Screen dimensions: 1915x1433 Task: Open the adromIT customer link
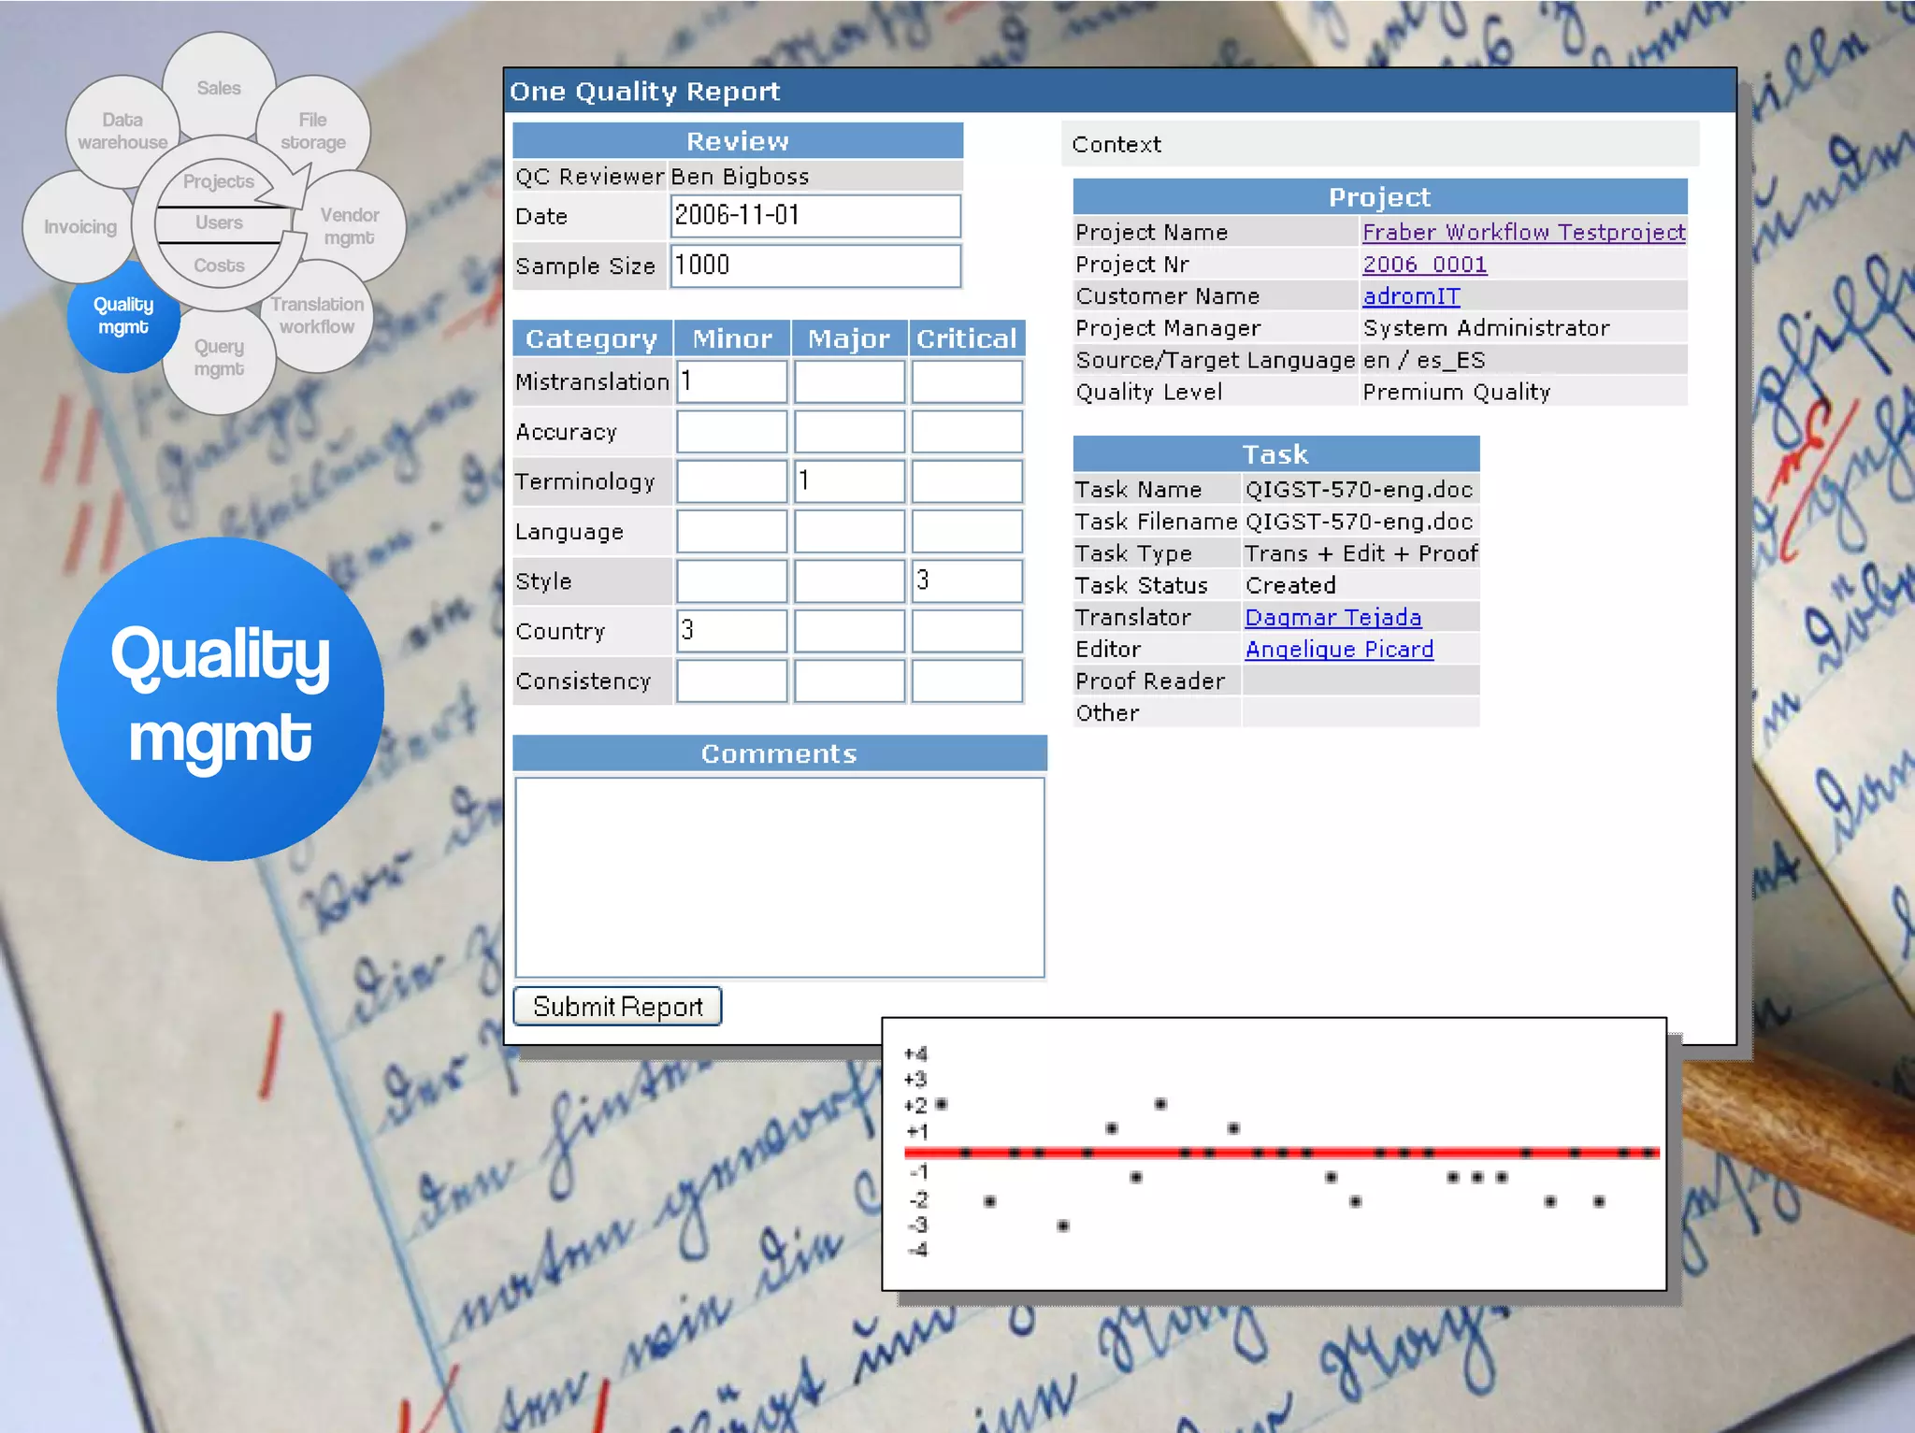1411,296
